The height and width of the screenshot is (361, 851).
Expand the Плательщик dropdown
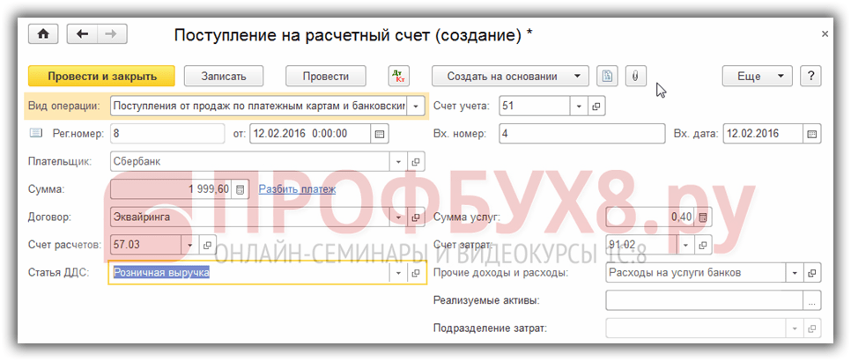[398, 161]
